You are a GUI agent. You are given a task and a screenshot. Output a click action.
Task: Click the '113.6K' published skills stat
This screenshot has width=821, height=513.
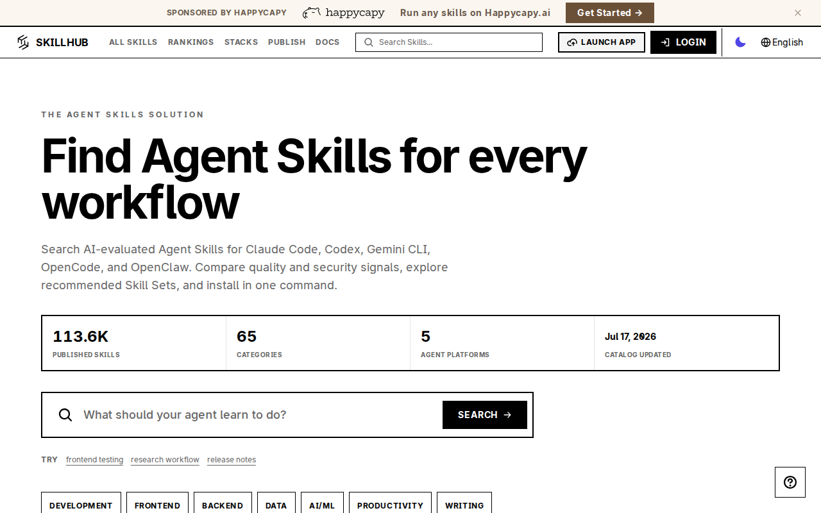tap(81, 337)
